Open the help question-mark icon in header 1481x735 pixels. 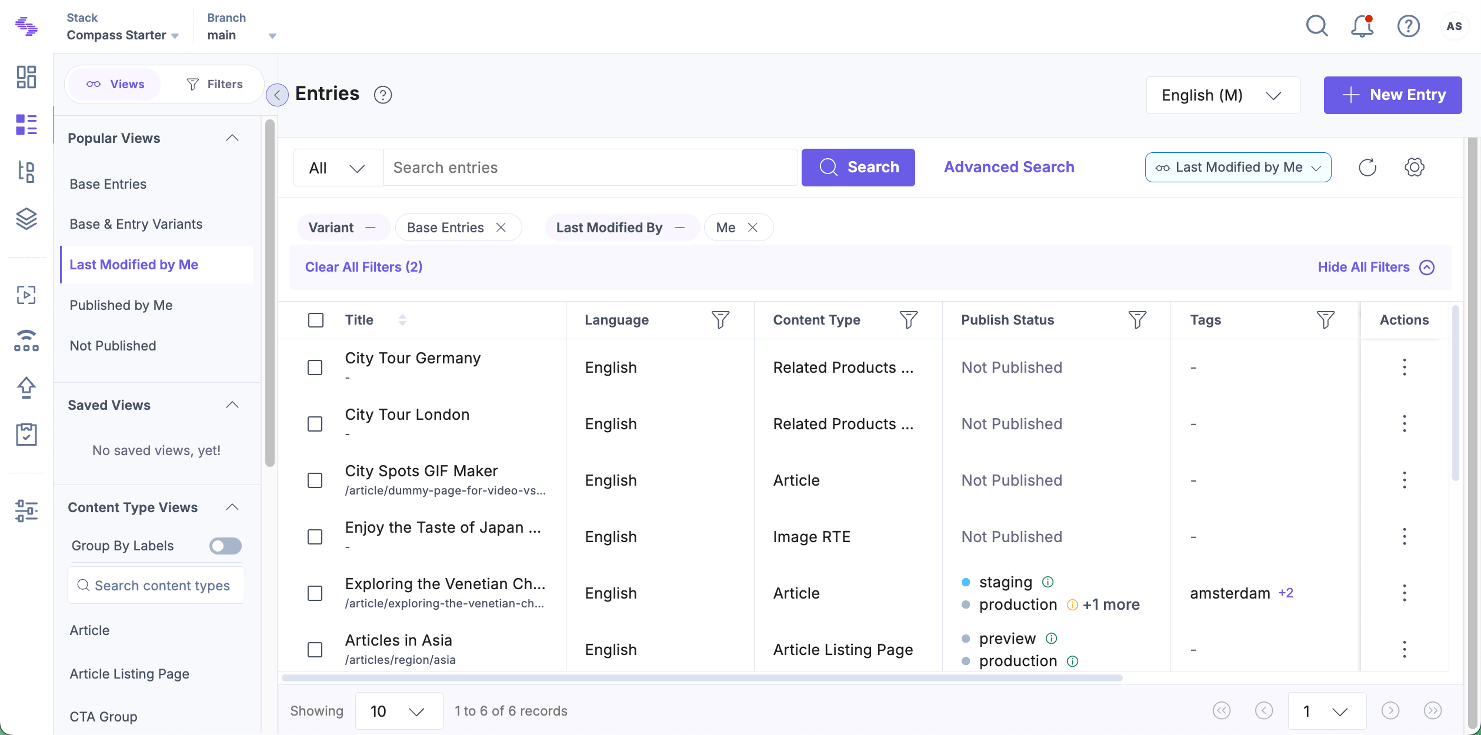coord(1408,27)
